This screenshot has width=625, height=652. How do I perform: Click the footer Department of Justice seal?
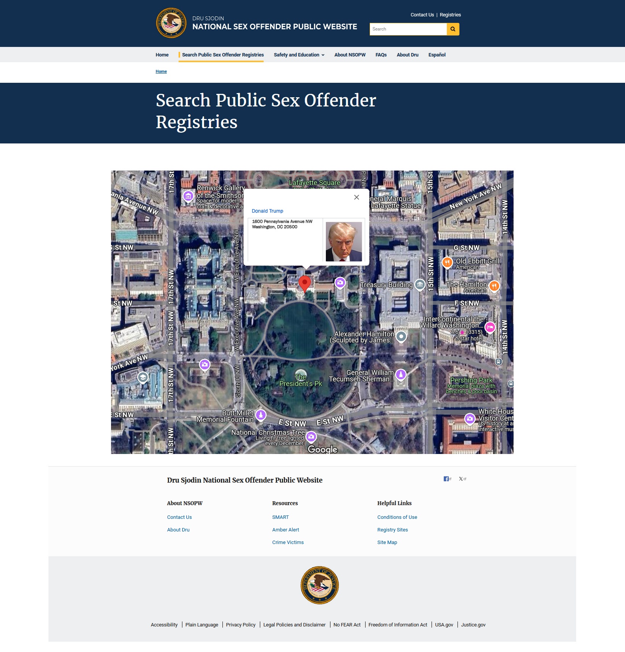320,585
